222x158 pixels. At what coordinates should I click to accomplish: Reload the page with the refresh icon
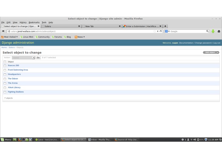161,31
